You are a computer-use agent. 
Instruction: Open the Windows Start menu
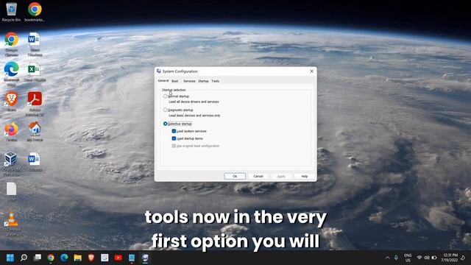click(x=10, y=258)
